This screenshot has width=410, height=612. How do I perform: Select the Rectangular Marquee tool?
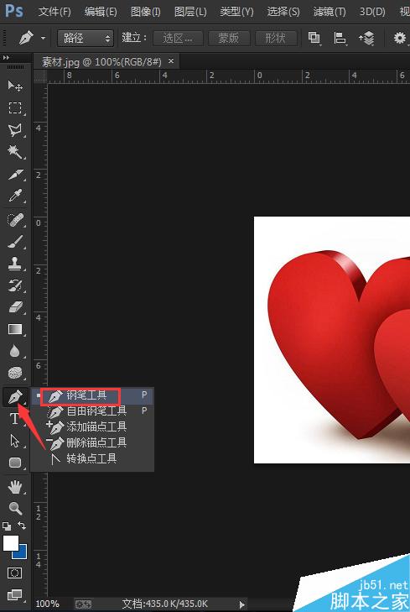click(15, 107)
